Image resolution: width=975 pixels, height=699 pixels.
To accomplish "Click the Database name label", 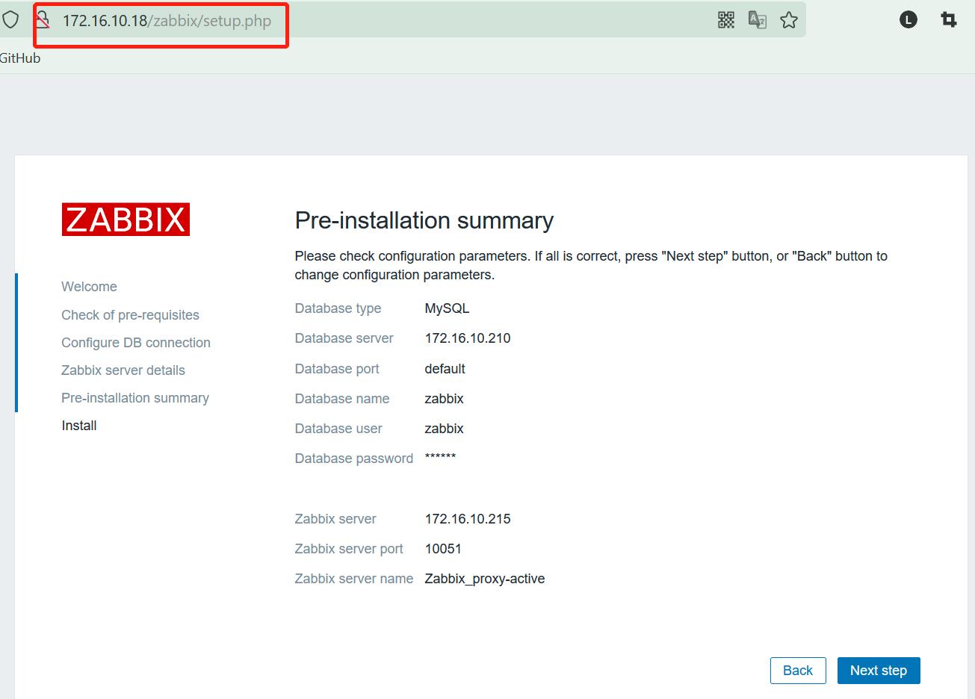I will pyautogui.click(x=342, y=399).
